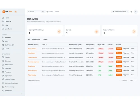This screenshot has width=140, height=105.
Task: Open Home from the sidebar
Action: point(7,18)
